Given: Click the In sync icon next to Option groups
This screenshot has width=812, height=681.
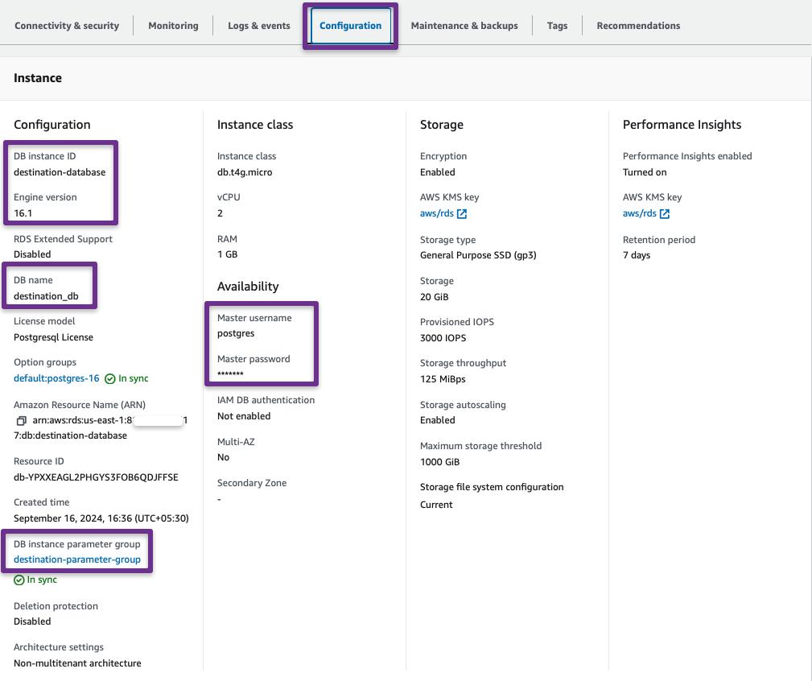Looking at the screenshot, I should coord(109,378).
